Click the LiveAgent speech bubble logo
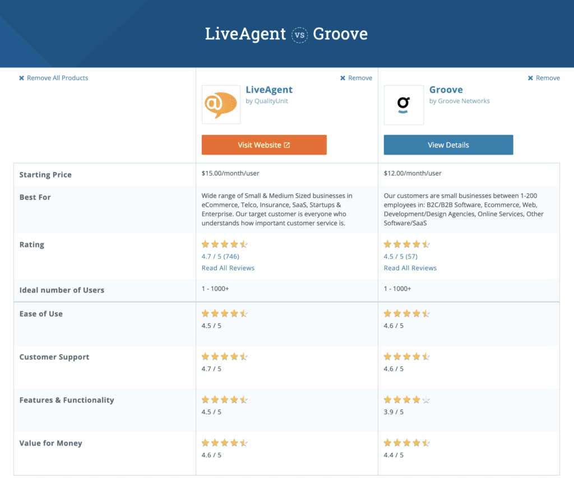The image size is (574, 478). (220, 105)
